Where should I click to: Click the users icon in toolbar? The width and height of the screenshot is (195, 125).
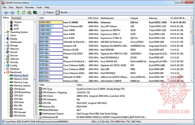point(29,12)
